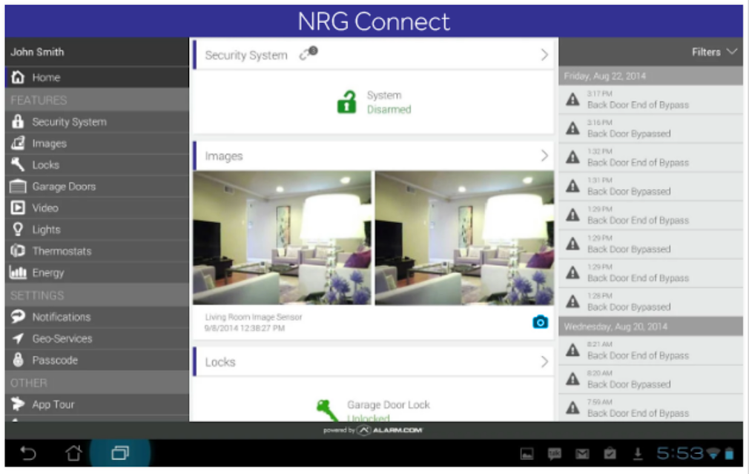Open Geo-Services settings label
Image resolution: width=749 pixels, height=474 pixels.
coord(62,338)
